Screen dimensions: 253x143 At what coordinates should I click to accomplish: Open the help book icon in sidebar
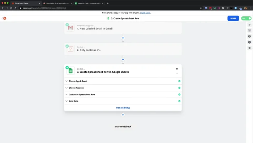249,31
